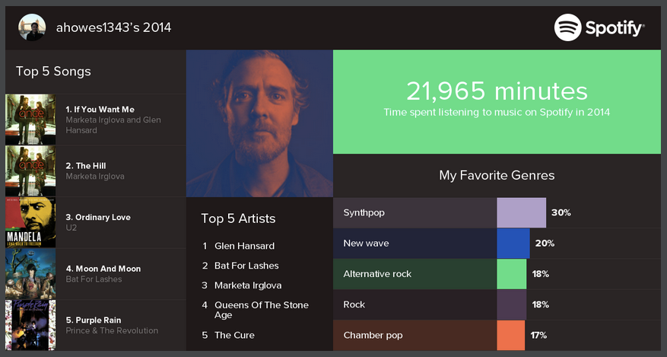
Task: Click the ahowes1343 profile avatar
Action: point(32,27)
